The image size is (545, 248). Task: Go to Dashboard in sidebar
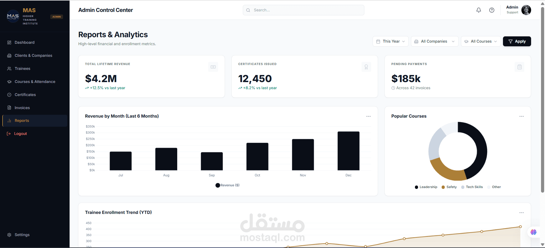tap(35, 42)
